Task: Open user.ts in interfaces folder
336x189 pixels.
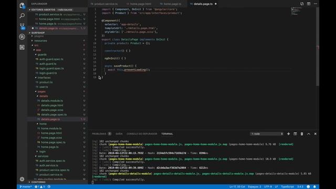Action: pos(44,87)
